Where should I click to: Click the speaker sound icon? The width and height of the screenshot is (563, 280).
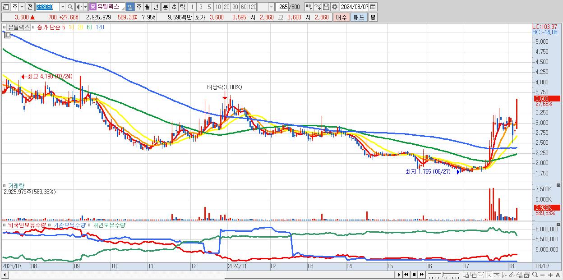(78, 7)
